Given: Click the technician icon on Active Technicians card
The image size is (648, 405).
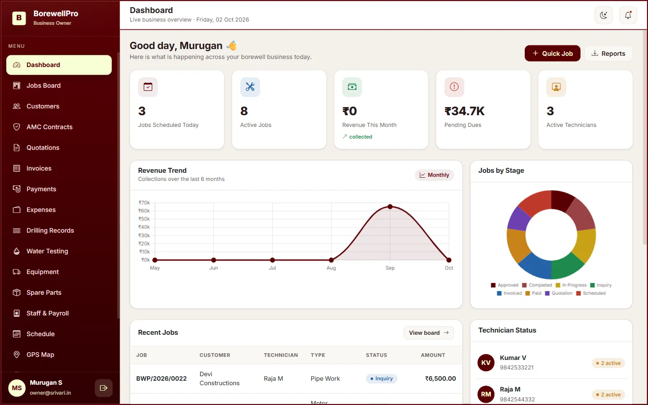Looking at the screenshot, I should [x=556, y=87].
